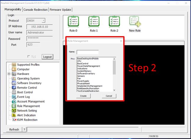The height and width of the screenshot is (139, 191).
Task: Select the Supported Profiles tree icon
Action: click(x=14, y=65)
